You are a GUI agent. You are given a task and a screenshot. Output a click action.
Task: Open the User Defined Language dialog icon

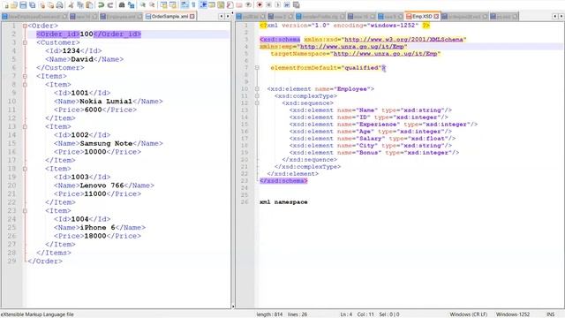[x=212, y=5]
